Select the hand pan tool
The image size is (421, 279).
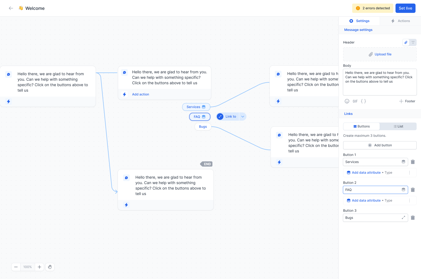(50, 267)
